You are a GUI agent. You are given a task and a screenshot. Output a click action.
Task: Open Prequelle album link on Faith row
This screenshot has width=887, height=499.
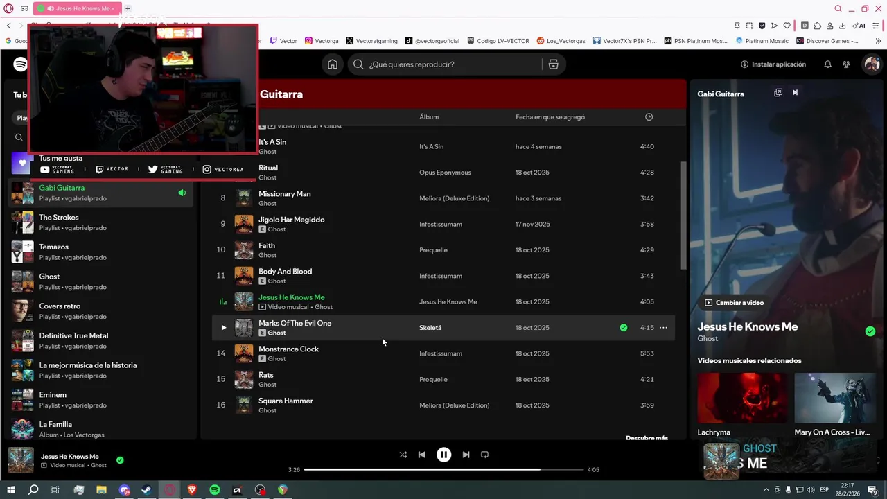click(x=433, y=250)
